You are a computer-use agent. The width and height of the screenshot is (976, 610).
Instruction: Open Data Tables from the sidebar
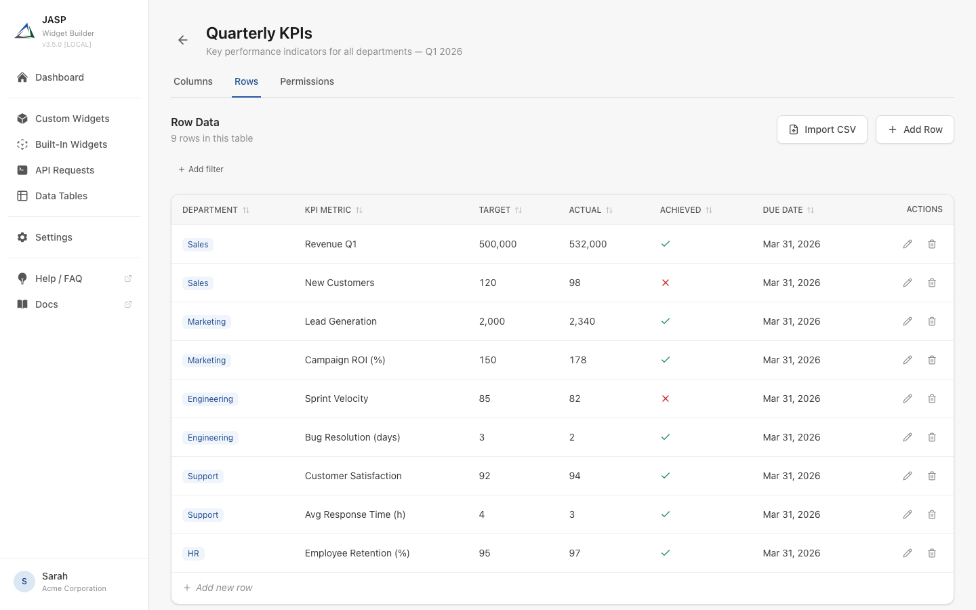(61, 196)
